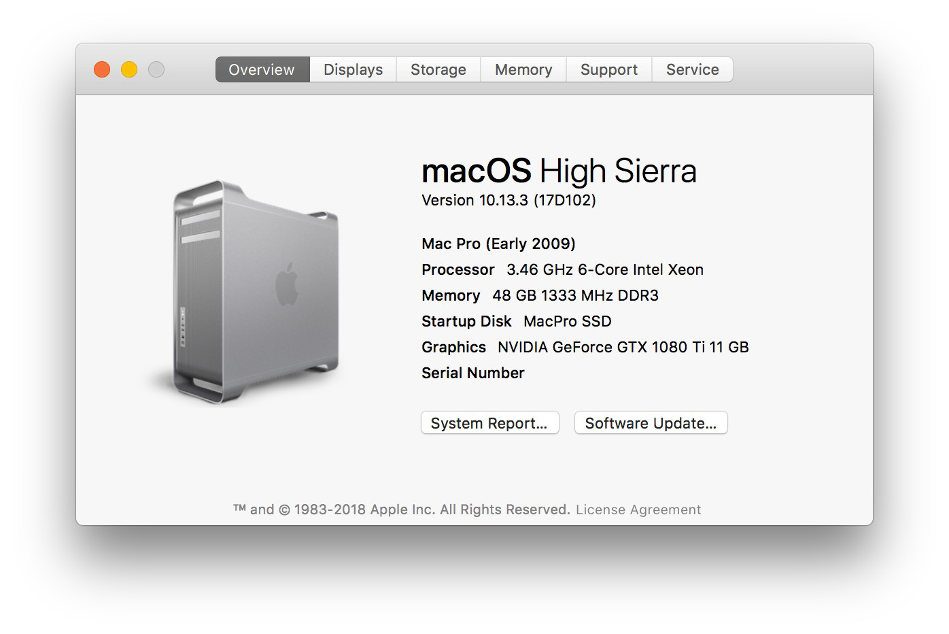This screenshot has width=949, height=634.
Task: Click the Memory label in the specs list
Action: (x=451, y=295)
